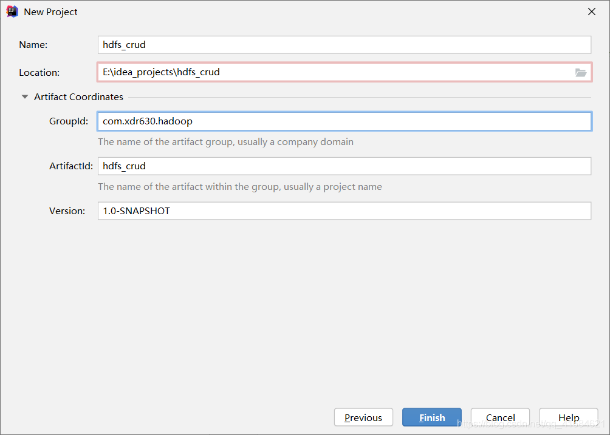Go back with the Previous button

coord(363,417)
